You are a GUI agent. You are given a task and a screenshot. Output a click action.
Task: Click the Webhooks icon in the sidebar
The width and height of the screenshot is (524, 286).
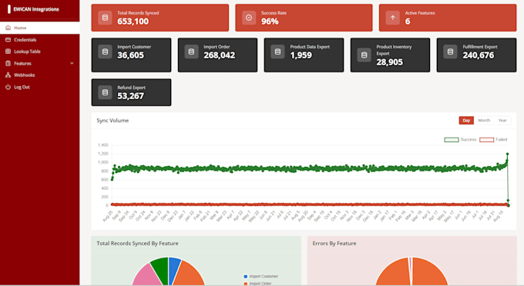pyautogui.click(x=8, y=75)
